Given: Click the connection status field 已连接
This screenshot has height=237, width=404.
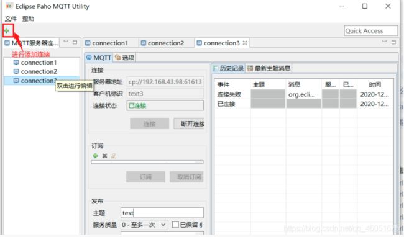Looking at the screenshot, I should point(165,105).
